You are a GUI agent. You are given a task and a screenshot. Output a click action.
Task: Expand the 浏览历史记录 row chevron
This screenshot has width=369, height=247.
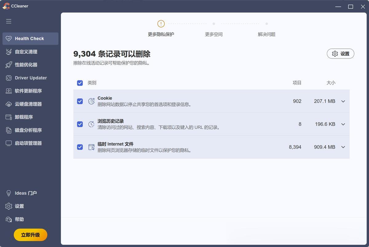coord(343,124)
